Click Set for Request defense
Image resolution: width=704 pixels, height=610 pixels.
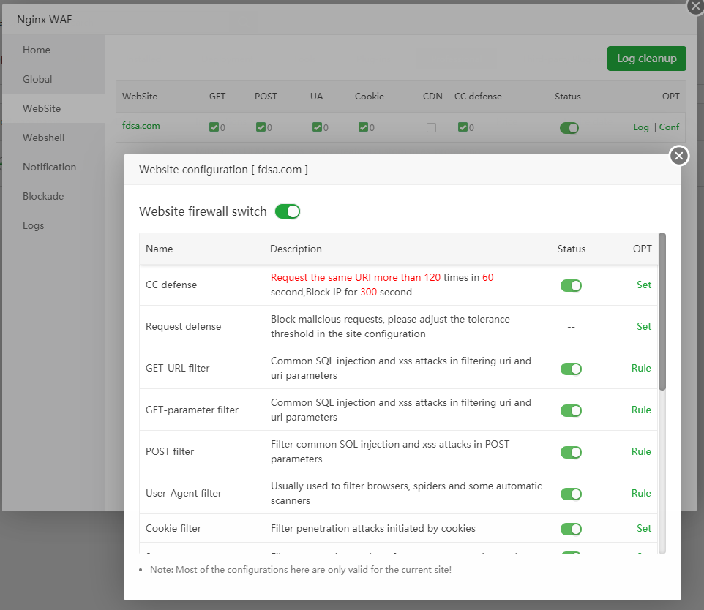point(643,326)
